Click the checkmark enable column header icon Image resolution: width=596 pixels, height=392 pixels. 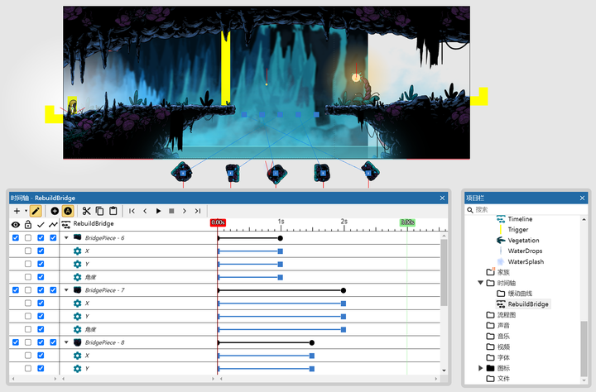41,225
